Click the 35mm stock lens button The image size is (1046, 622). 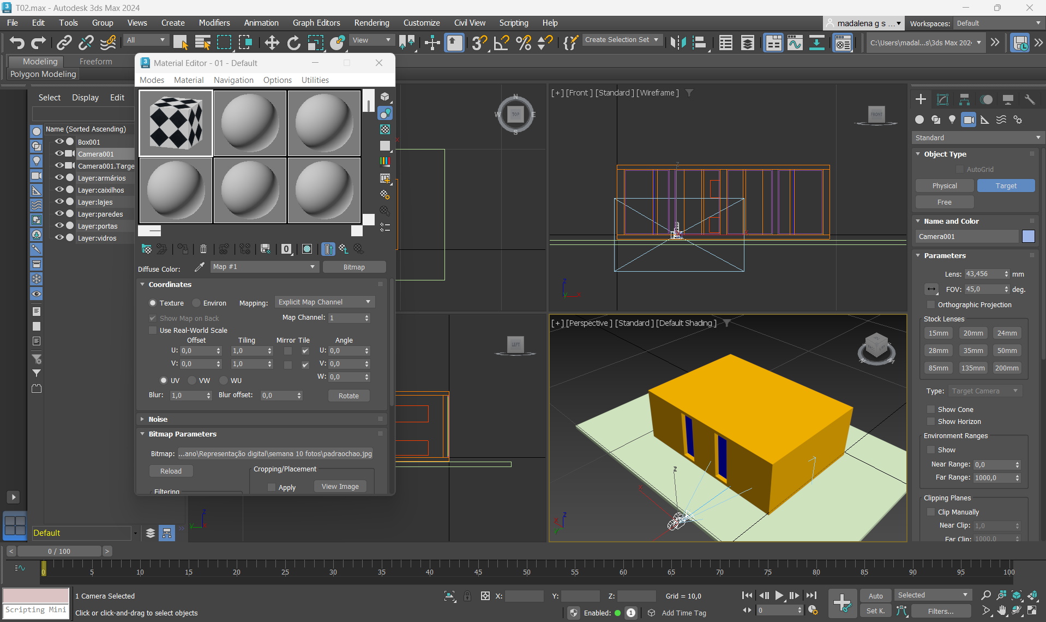973,350
